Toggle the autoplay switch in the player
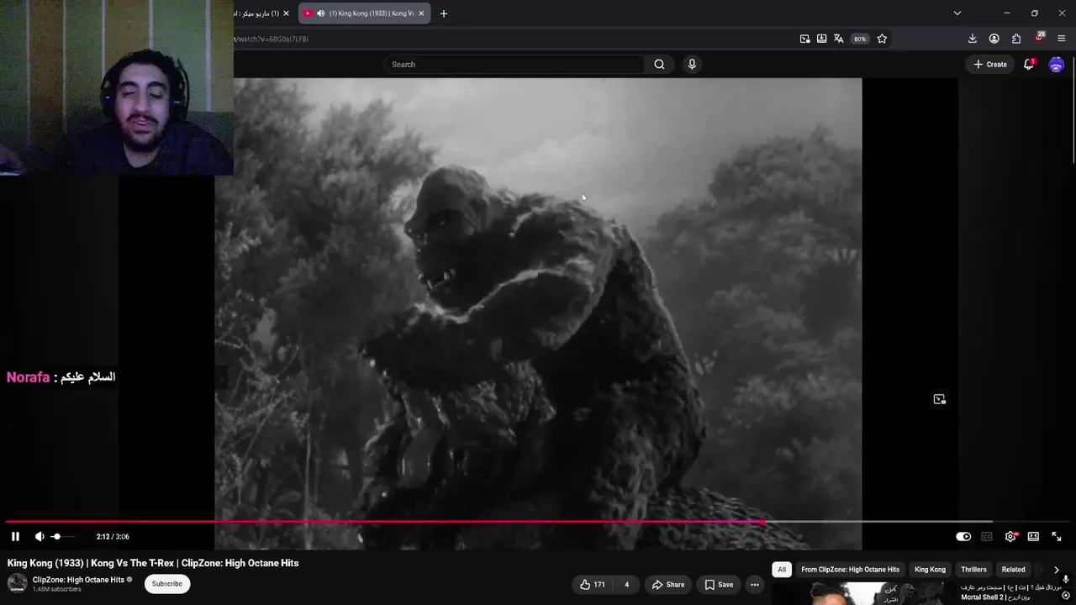The width and height of the screenshot is (1076, 605). [963, 536]
